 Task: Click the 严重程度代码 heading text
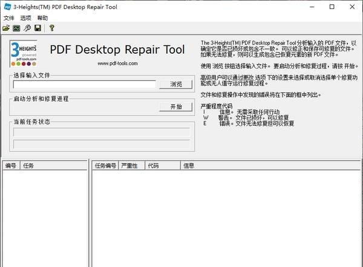[217, 106]
